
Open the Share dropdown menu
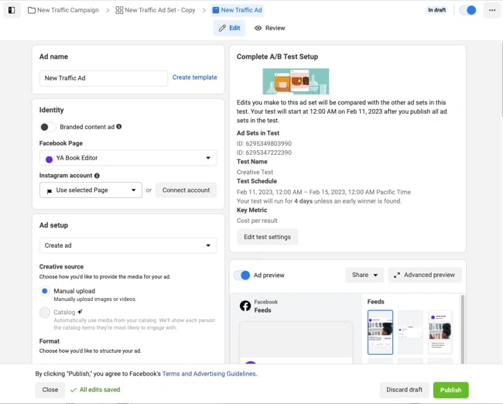click(x=364, y=275)
